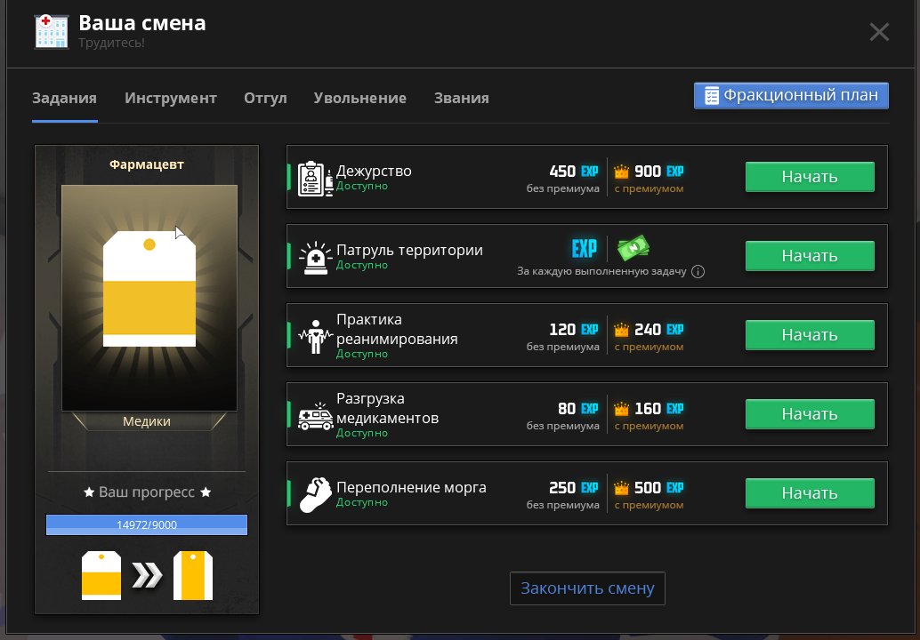The width and height of the screenshot is (920, 640).
Task: Click the Практика реанимирования task title
Action: click(397, 330)
